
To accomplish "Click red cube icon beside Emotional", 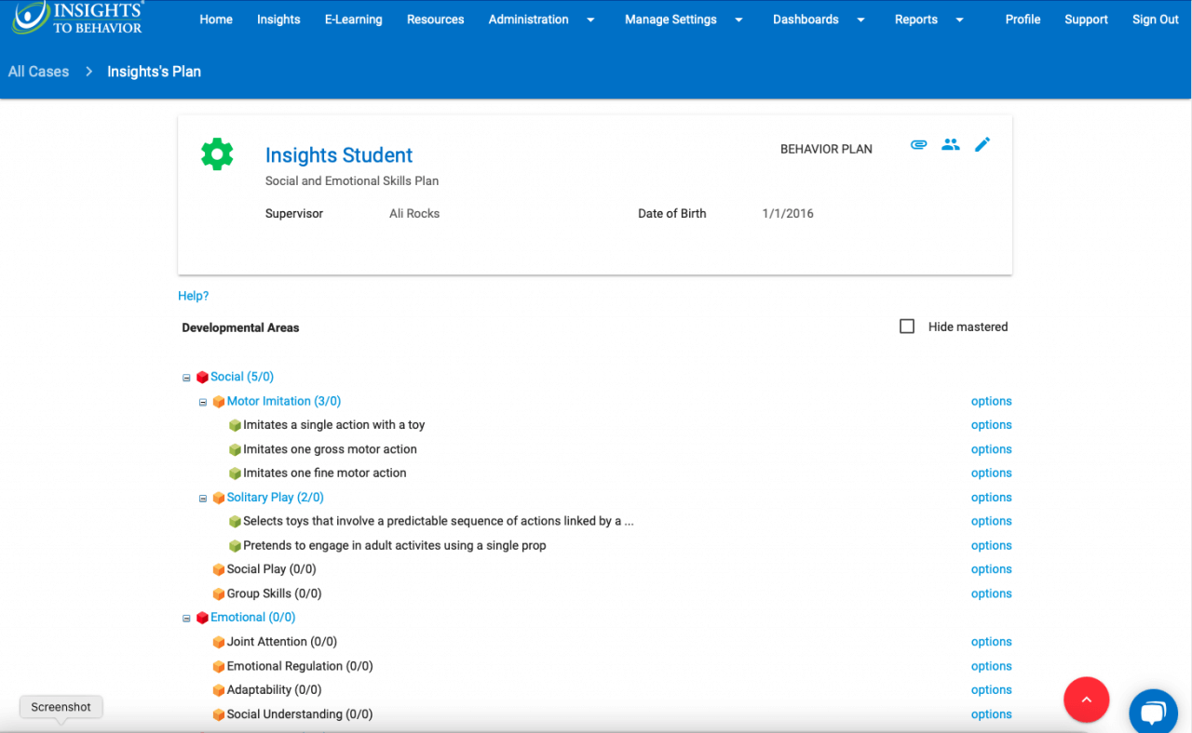I will [202, 618].
